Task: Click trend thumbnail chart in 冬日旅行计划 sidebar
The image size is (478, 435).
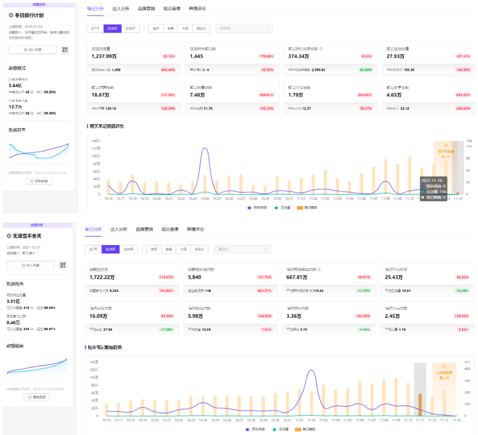Action: coord(39,151)
